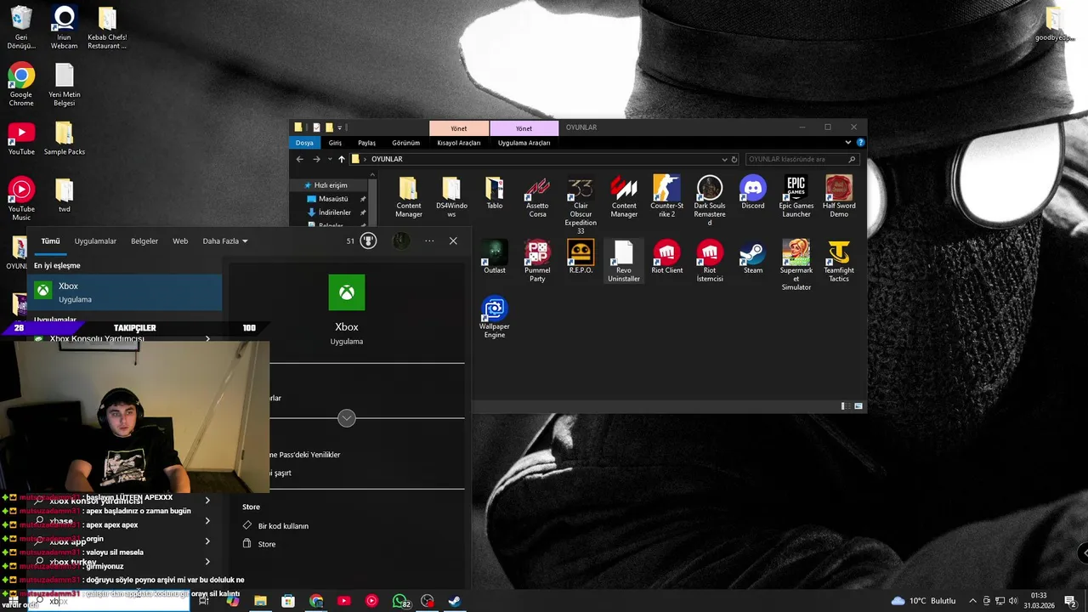The width and height of the screenshot is (1088, 612).
Task: Open the red-logo Content Manager shortcut
Action: (x=624, y=198)
